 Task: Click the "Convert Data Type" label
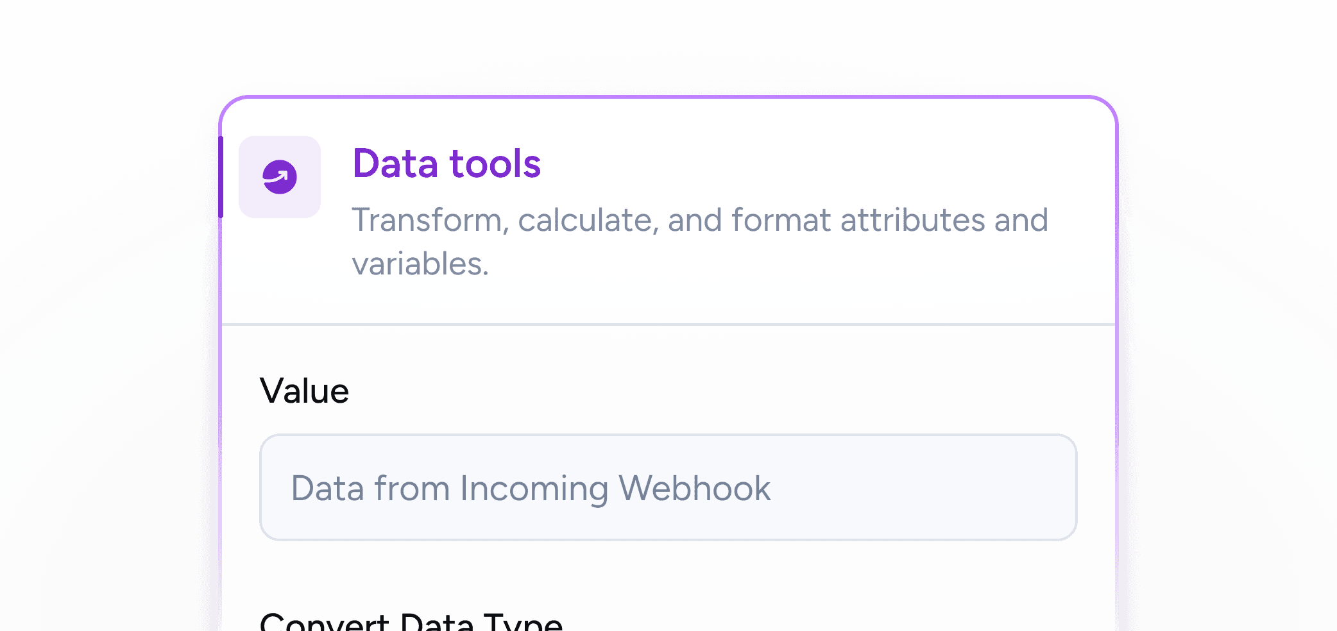411,622
